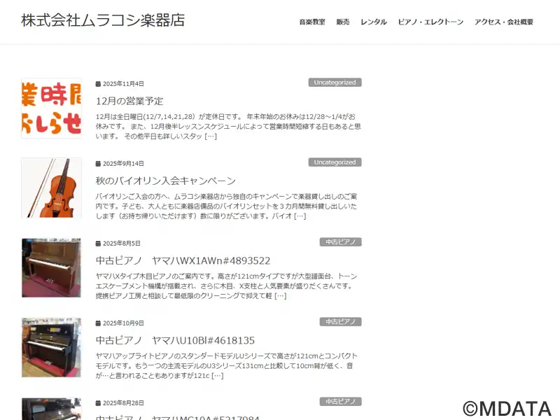Screen dimensions: 560x420
Task: Open the ピアノ・エレクトーン menu item
Action: pyautogui.click(x=430, y=22)
